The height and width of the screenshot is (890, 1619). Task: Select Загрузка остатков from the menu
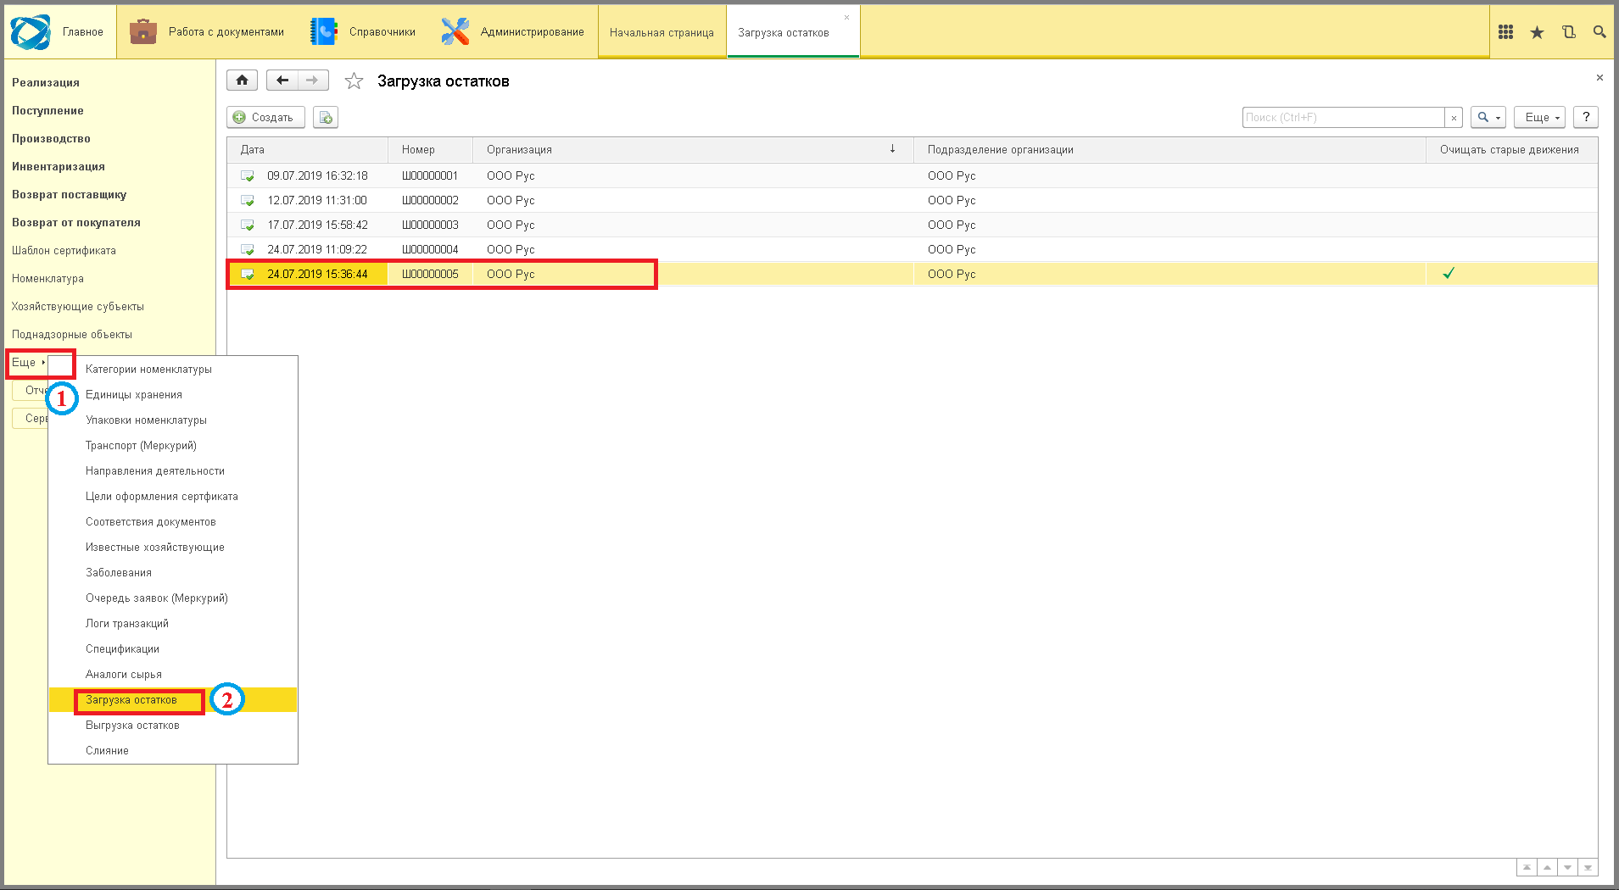pyautogui.click(x=173, y=700)
